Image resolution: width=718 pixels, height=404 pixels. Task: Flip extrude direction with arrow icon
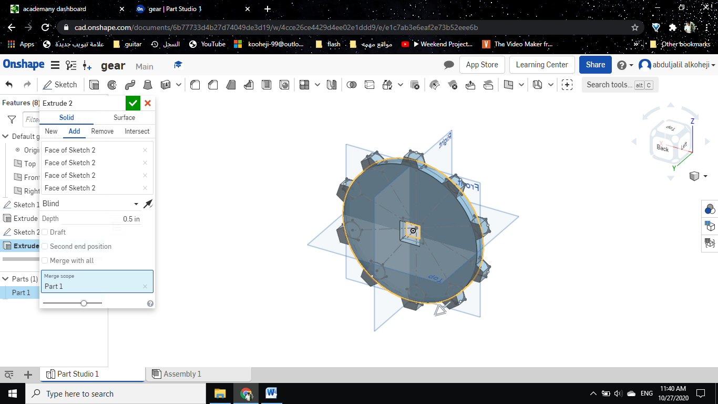coord(148,204)
